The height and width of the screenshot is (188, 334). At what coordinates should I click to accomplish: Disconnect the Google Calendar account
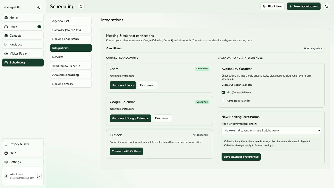point(162,118)
